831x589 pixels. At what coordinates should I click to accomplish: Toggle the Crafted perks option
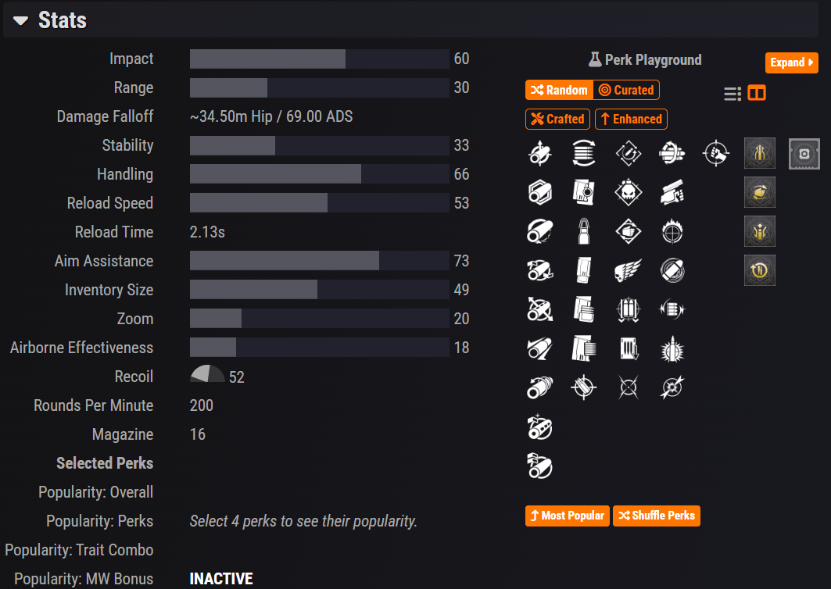click(558, 119)
